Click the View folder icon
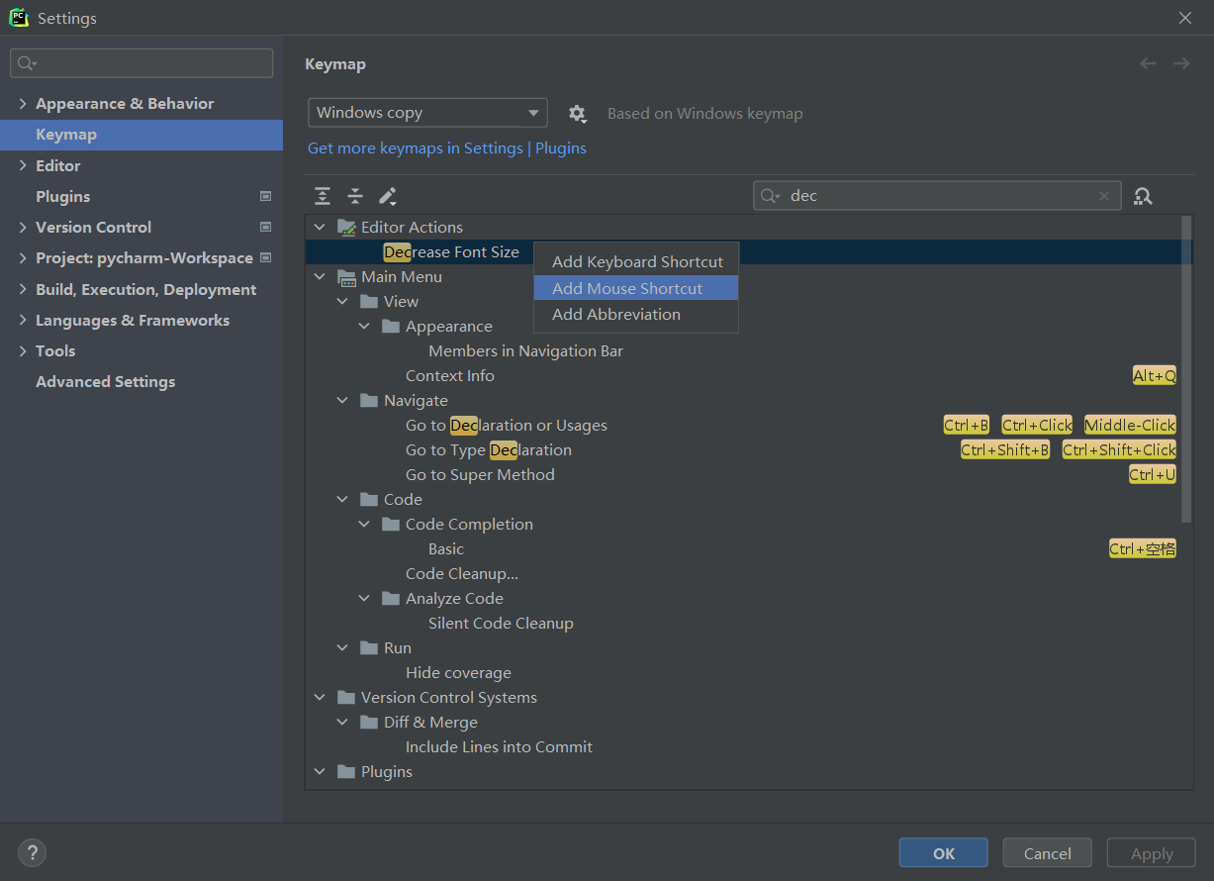The image size is (1214, 881). tap(369, 302)
